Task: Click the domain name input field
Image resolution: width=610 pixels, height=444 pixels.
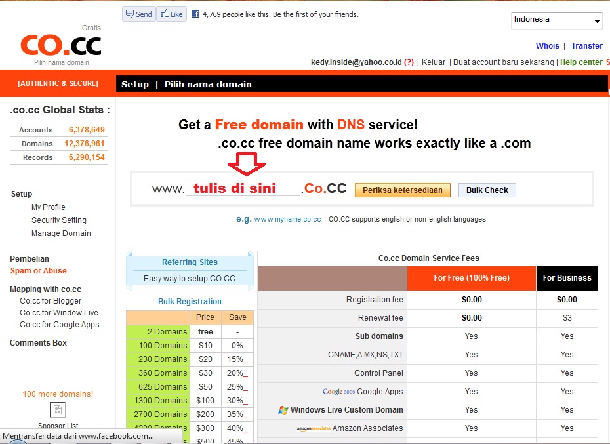Action: (243, 188)
